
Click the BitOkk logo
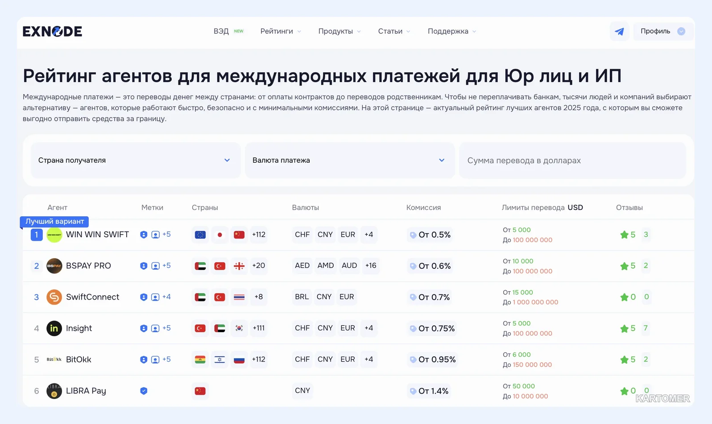pos(54,359)
